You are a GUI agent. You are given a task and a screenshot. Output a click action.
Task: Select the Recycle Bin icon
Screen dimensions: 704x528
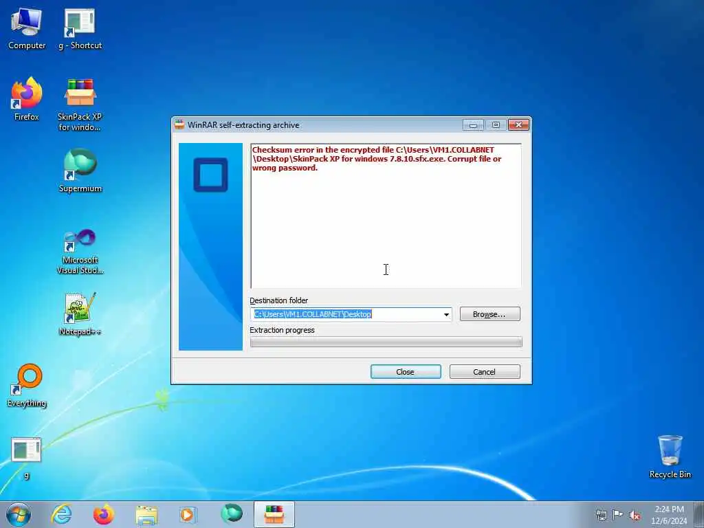[x=670, y=456]
